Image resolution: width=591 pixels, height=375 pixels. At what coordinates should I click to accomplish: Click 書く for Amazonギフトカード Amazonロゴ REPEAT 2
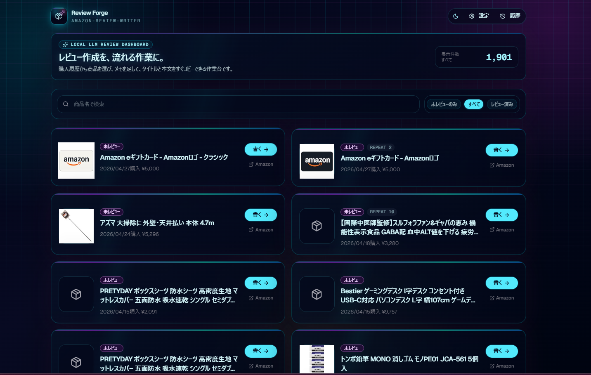pyautogui.click(x=501, y=150)
